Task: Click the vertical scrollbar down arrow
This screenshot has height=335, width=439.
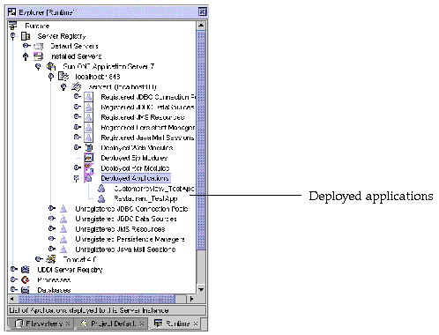Action: (x=201, y=289)
